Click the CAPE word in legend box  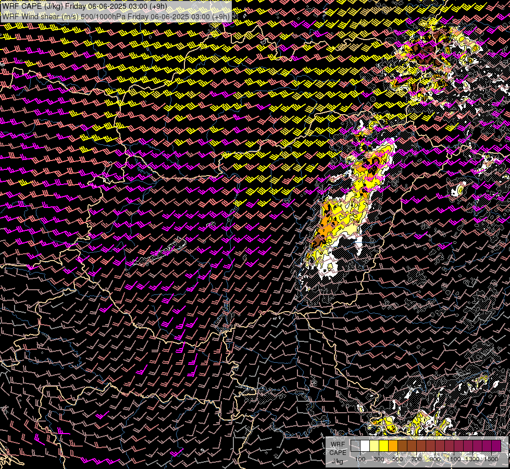click(338, 452)
